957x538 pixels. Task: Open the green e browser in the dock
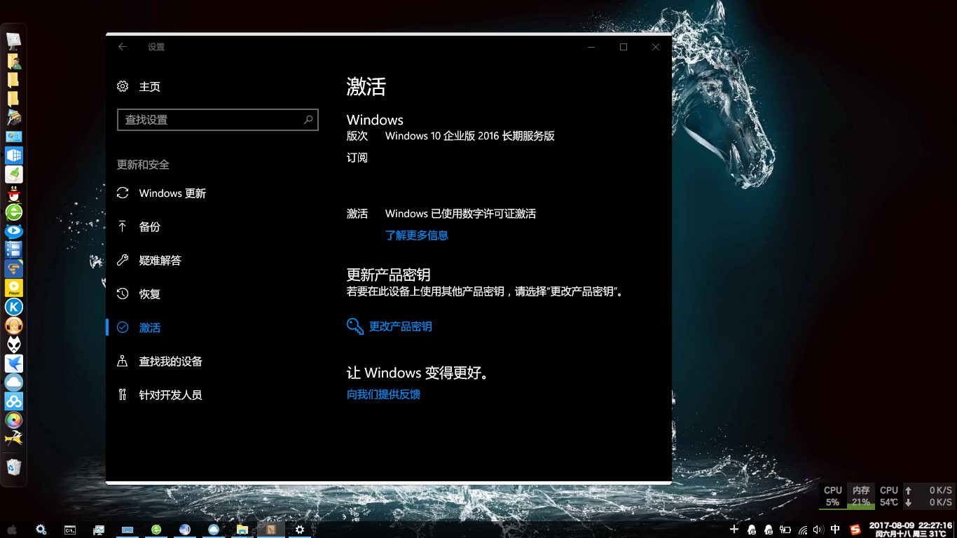tap(14, 212)
